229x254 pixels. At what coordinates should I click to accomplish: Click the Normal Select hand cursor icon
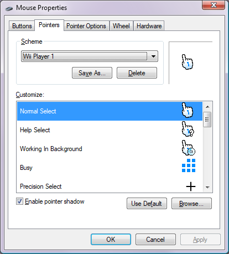(x=188, y=110)
